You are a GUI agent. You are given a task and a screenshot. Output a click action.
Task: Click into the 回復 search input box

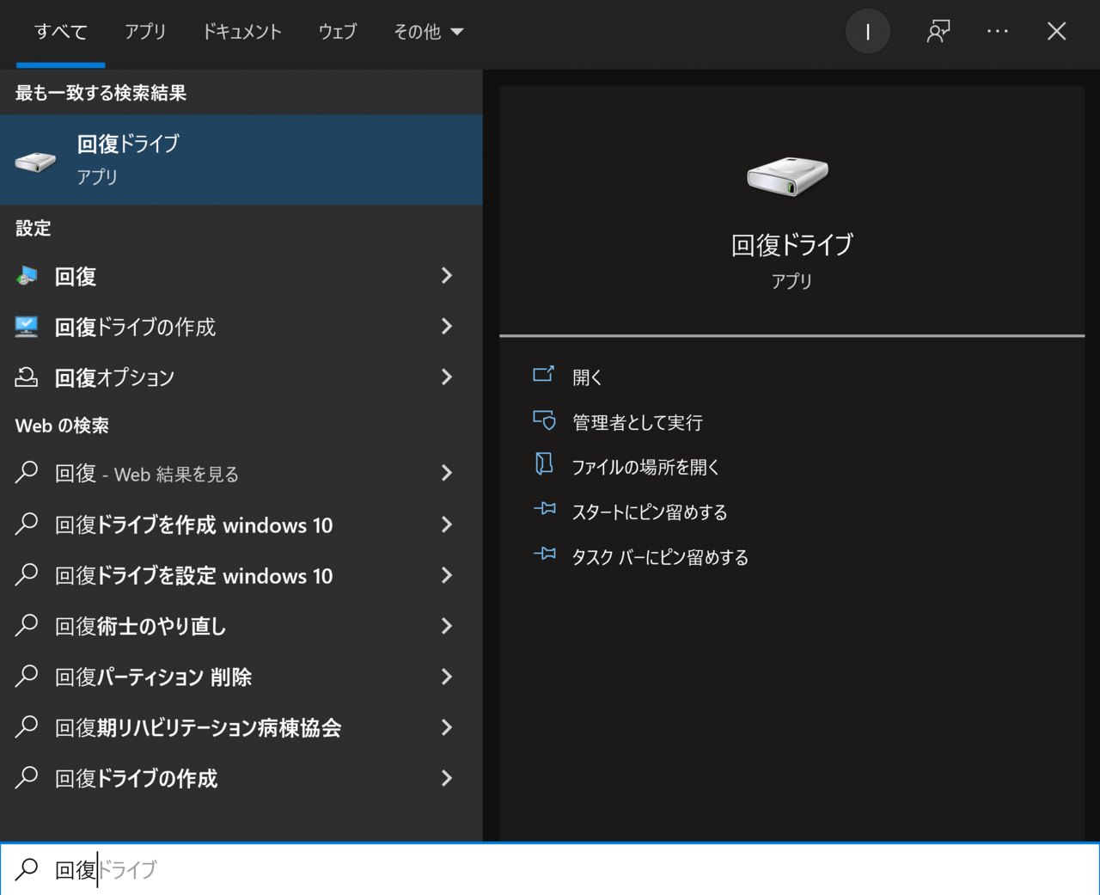pyautogui.click(x=550, y=869)
